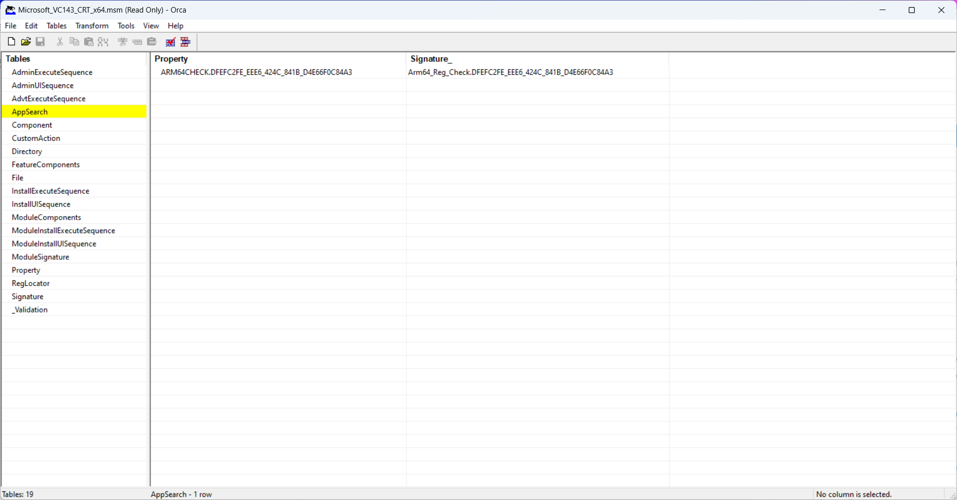The image size is (957, 500).
Task: Click the ARM64CHECK property cell
Action: (x=279, y=72)
